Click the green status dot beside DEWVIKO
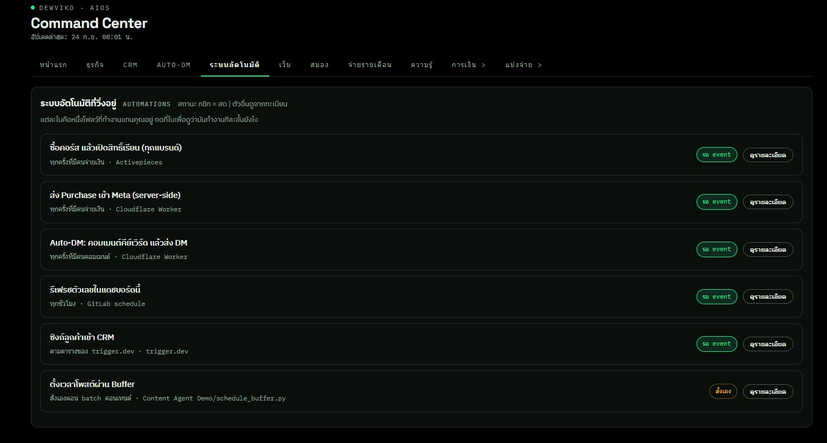This screenshot has width=827, height=443. (x=33, y=8)
